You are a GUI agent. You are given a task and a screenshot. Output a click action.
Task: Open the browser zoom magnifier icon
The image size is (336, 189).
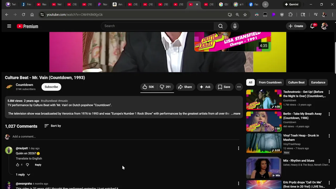tap(237, 15)
